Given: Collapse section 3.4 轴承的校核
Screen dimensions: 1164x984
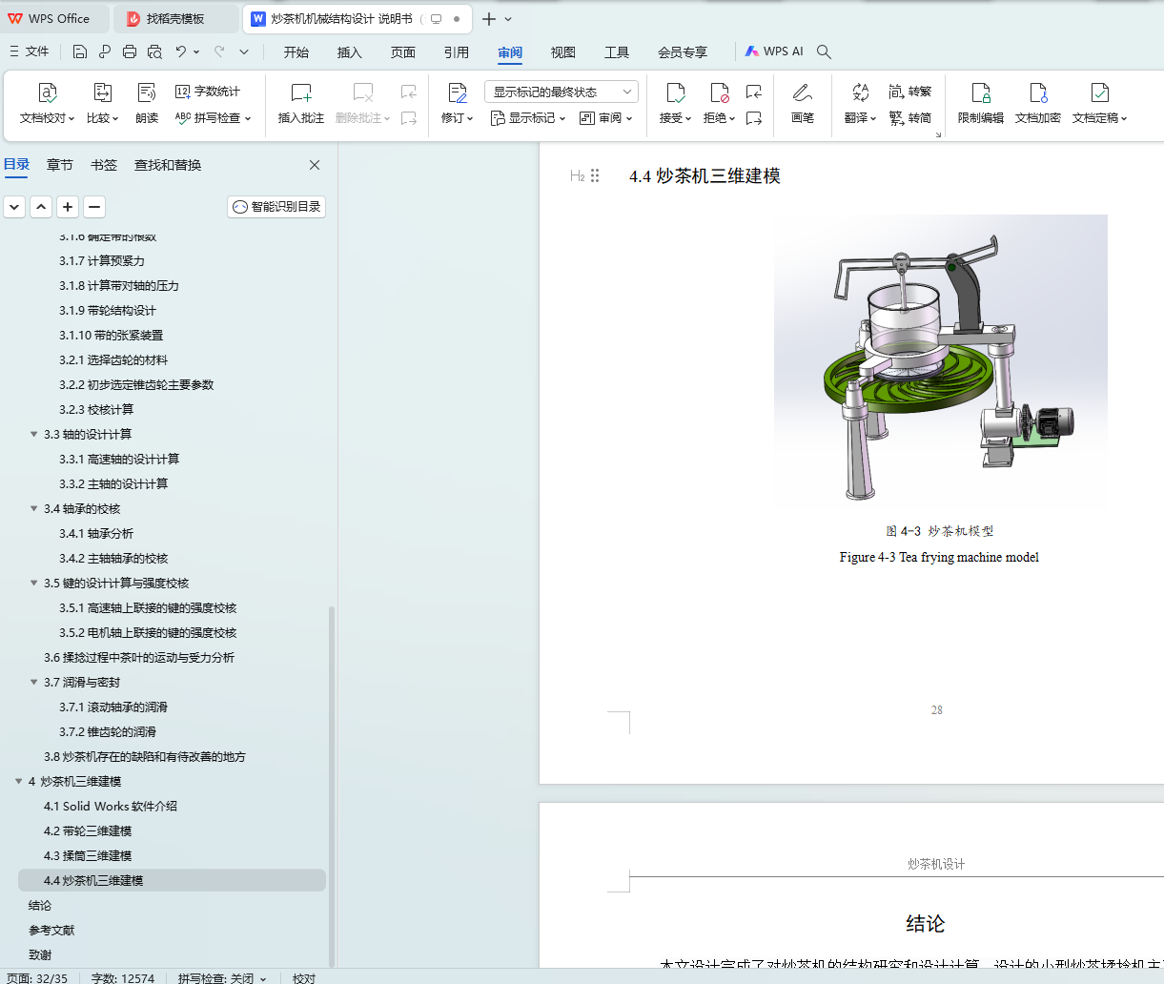Looking at the screenshot, I should (34, 508).
